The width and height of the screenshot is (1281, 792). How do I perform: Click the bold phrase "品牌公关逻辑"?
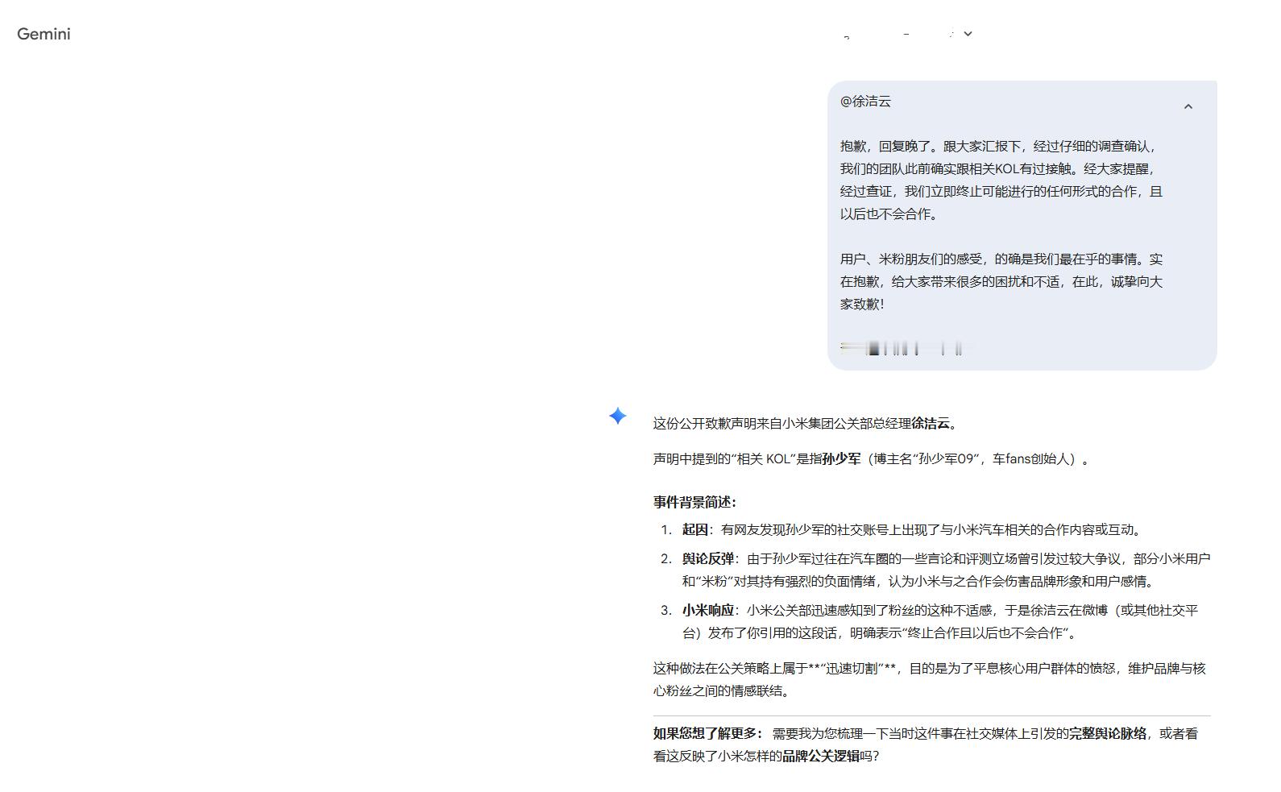(821, 757)
